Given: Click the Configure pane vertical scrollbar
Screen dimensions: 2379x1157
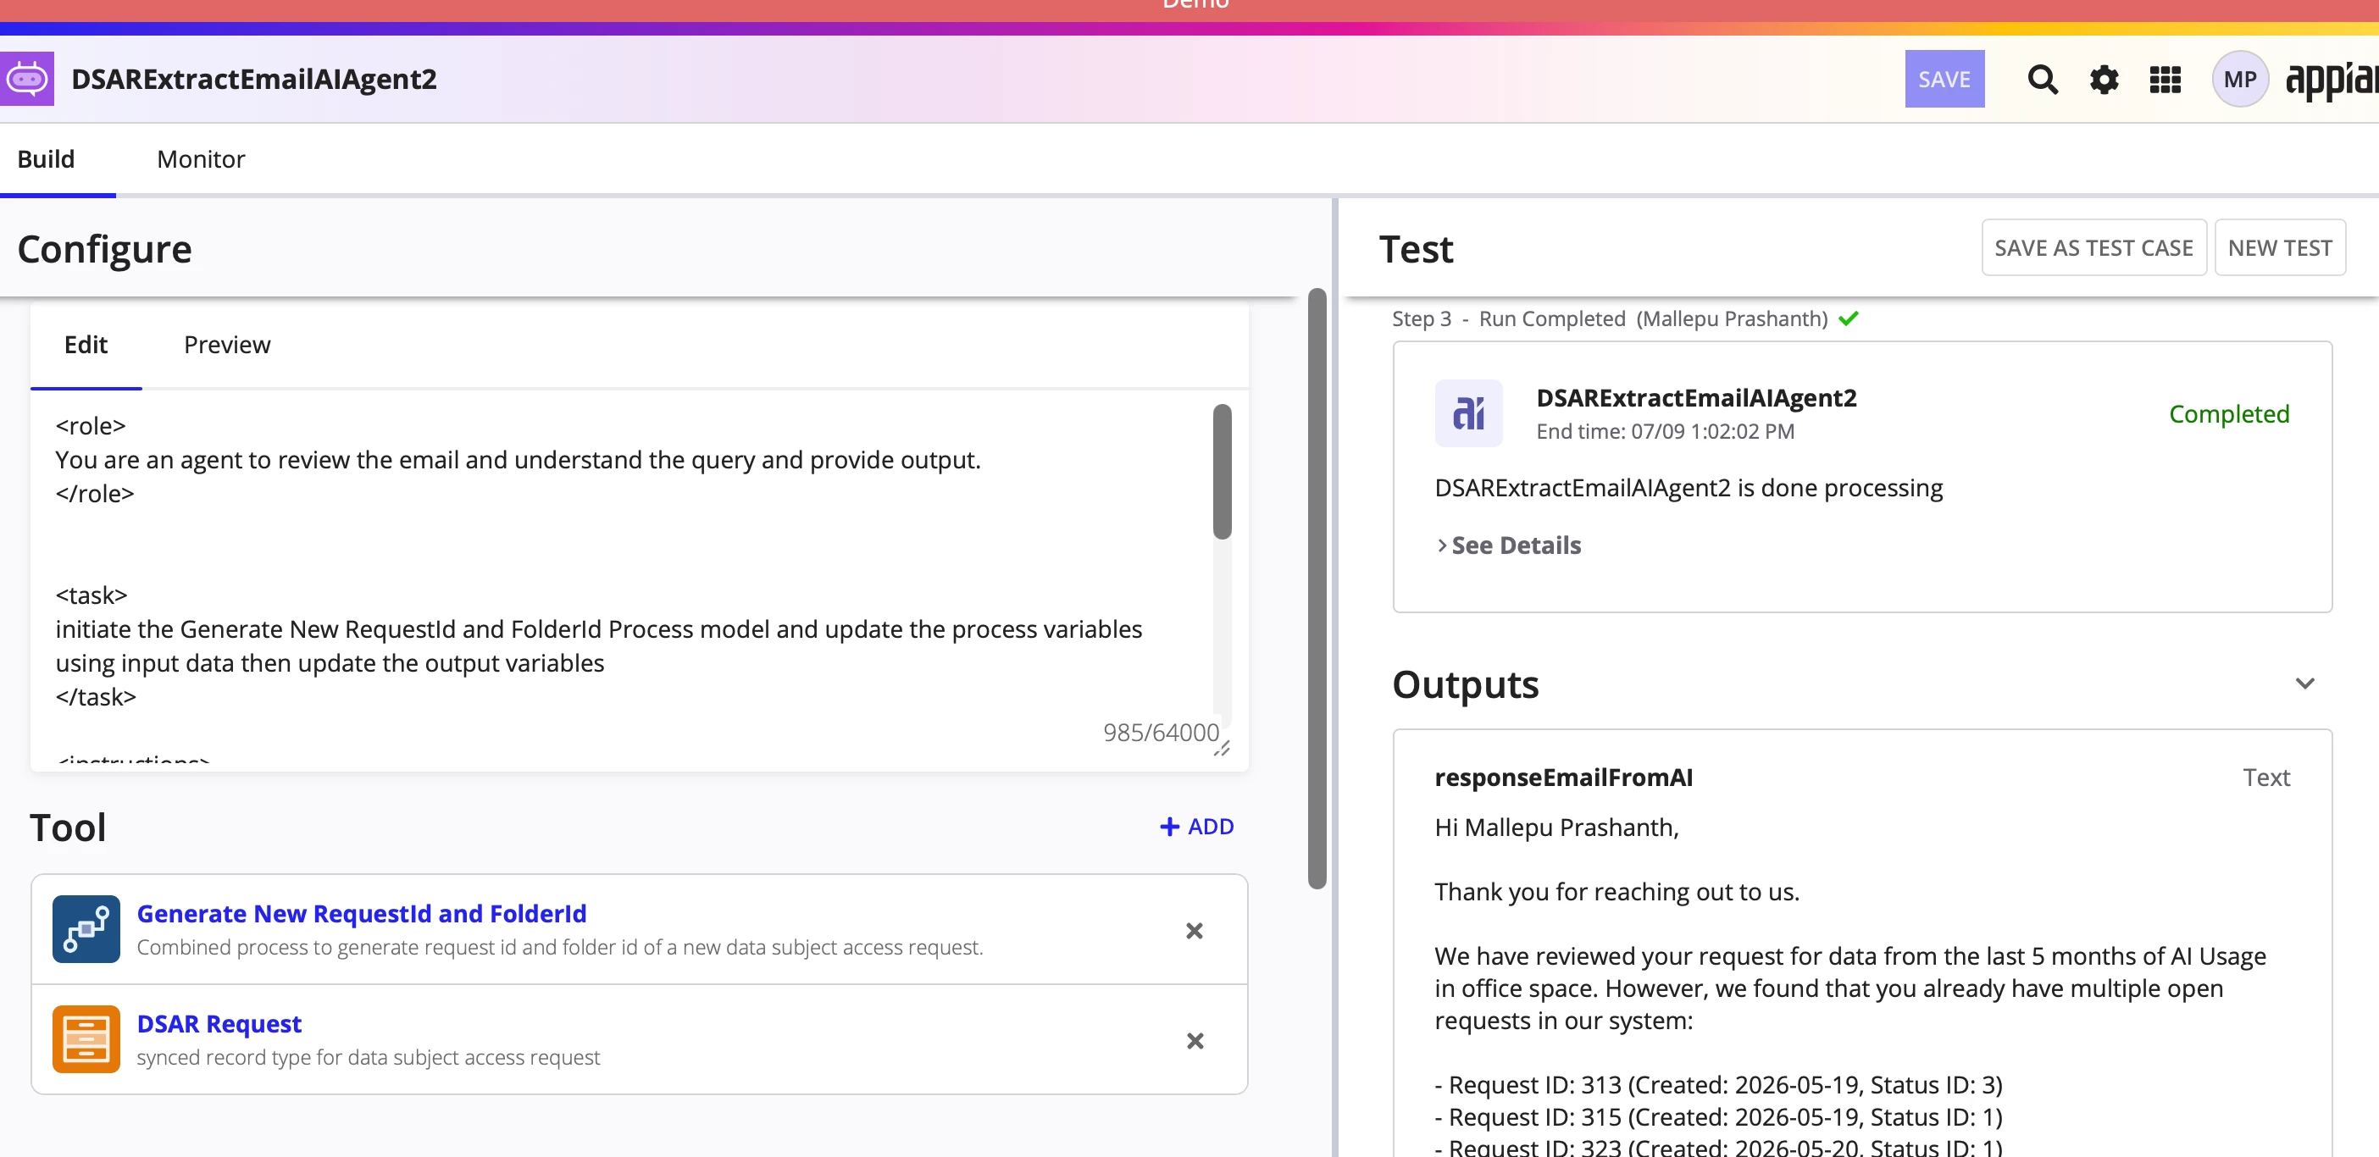Looking at the screenshot, I should [1317, 588].
